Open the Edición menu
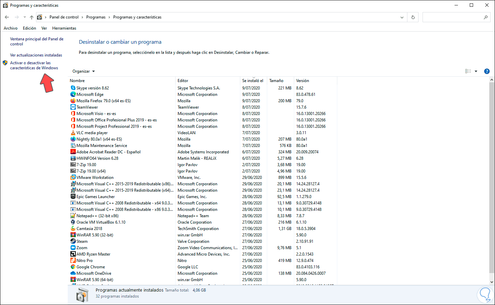 (x=29, y=28)
